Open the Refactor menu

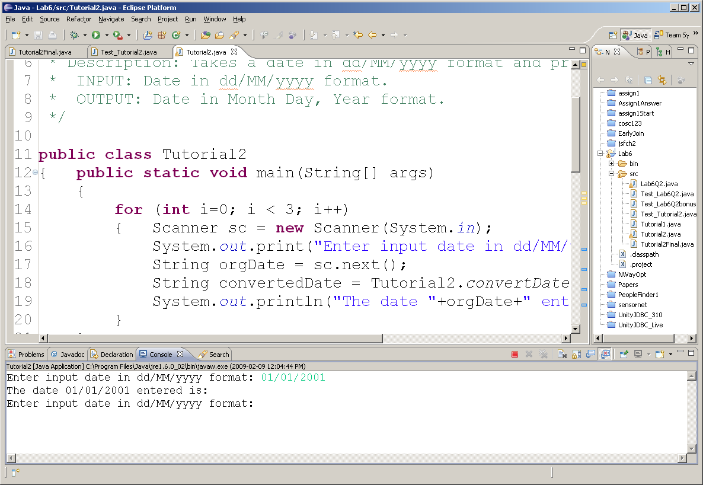click(78, 19)
